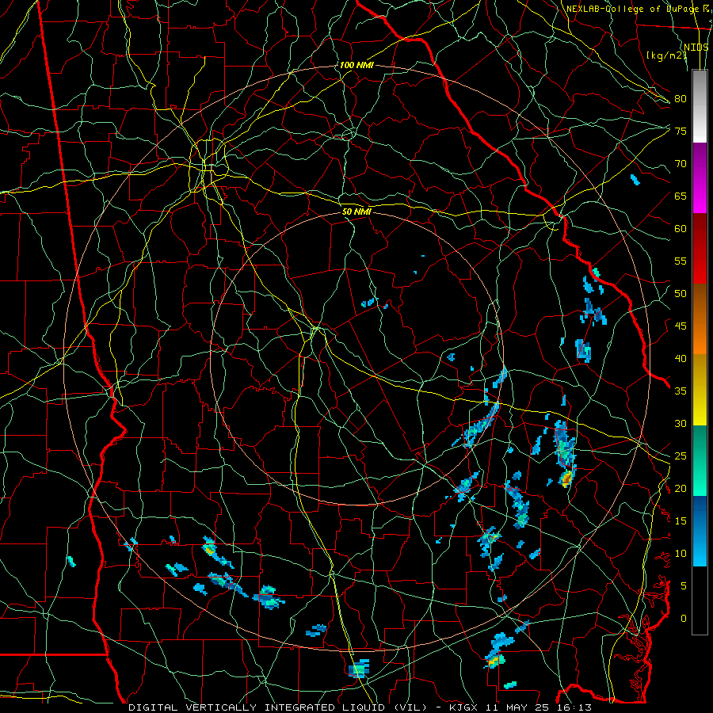Screen dimensions: 713x713
Task: Click the purple segment of the color bar
Action: pyautogui.click(x=700, y=161)
